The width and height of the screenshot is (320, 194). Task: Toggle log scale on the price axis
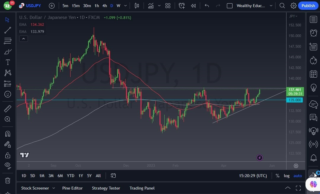pyautogui.click(x=286, y=176)
